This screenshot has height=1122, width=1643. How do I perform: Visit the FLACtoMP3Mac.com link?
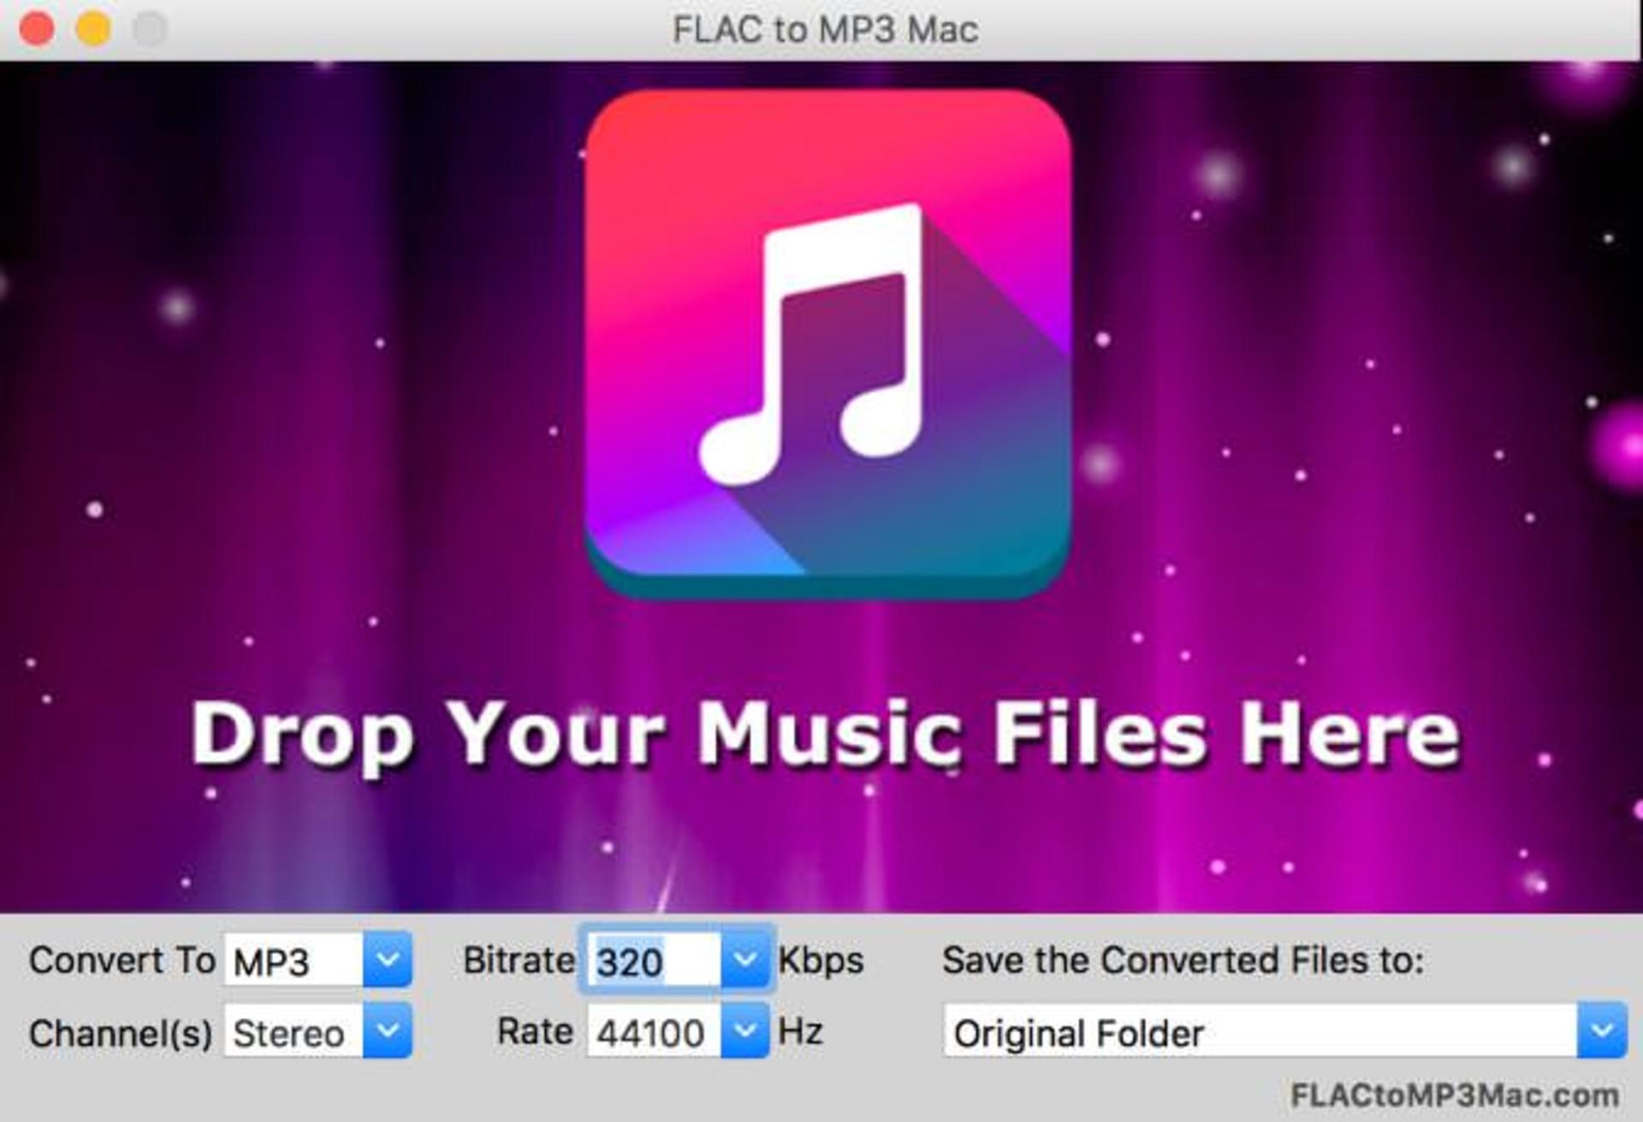[x=1454, y=1095]
